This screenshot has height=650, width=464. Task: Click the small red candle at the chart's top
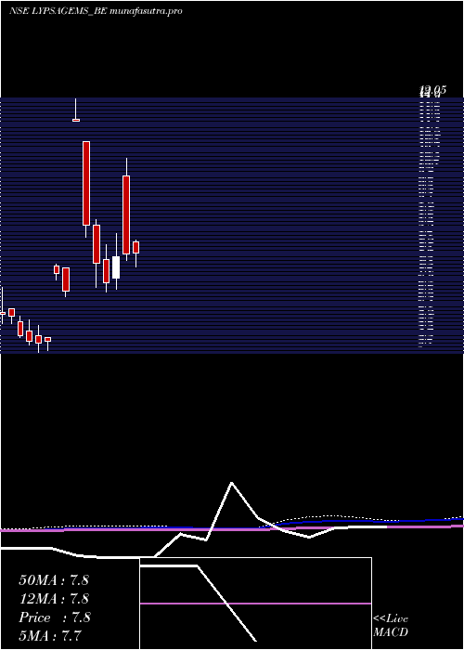pos(76,120)
